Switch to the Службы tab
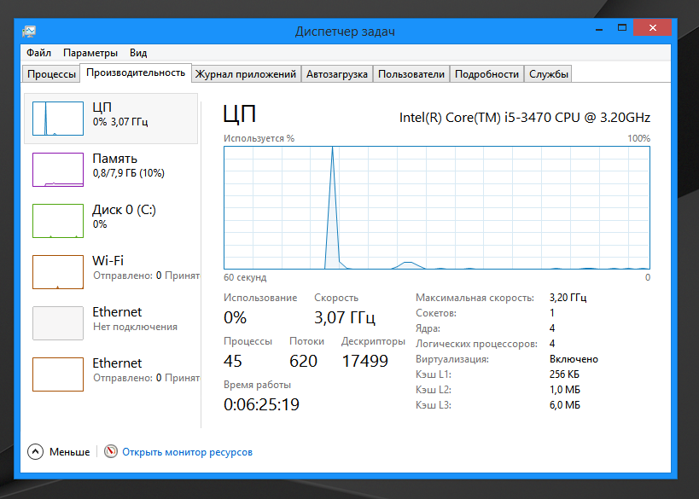The image size is (699, 499). pyautogui.click(x=548, y=74)
